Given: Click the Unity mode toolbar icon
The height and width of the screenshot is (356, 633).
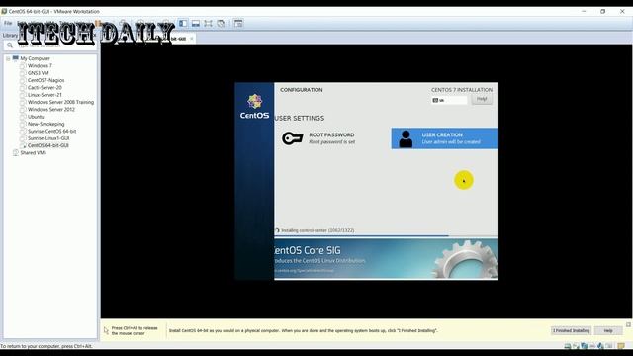Looking at the screenshot, I should tap(221, 24).
